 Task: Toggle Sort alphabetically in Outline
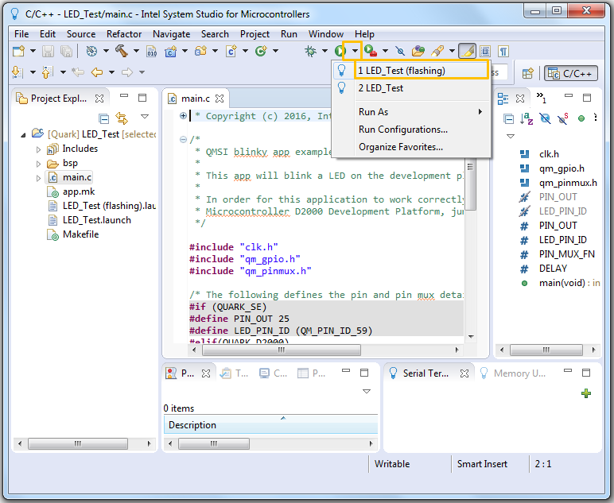pyautogui.click(x=527, y=118)
